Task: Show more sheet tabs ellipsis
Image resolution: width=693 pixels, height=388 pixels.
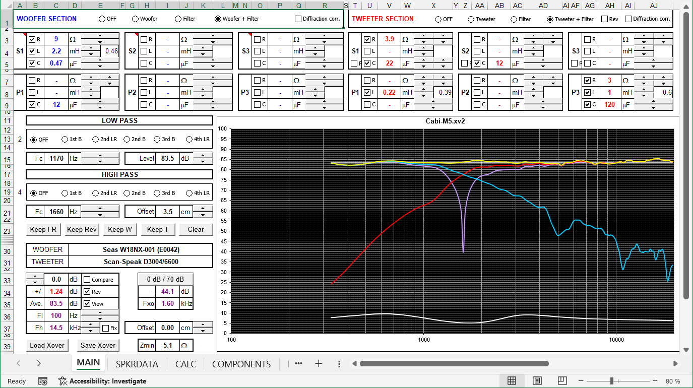Action: pos(298,363)
